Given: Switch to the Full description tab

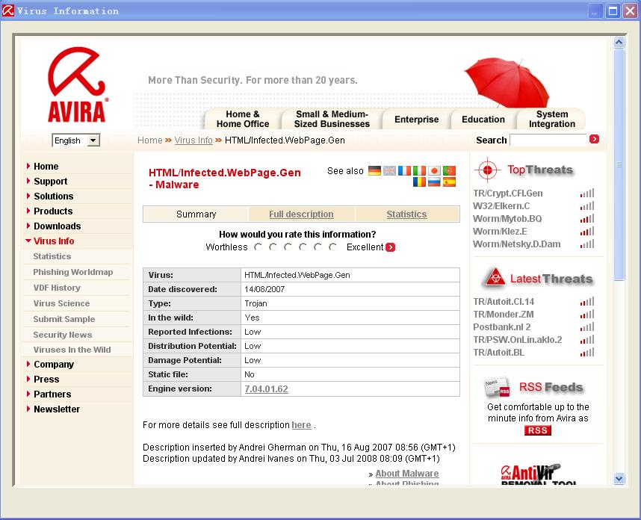Looking at the screenshot, I should tap(301, 214).
